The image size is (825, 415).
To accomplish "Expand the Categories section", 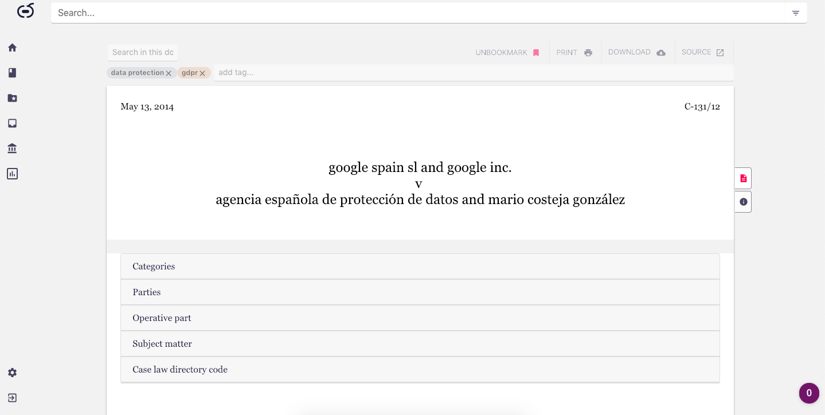I will point(420,267).
